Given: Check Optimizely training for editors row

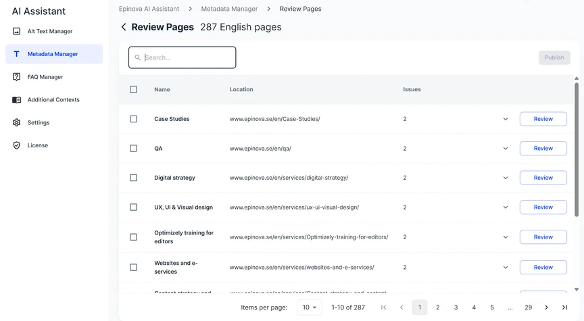Looking at the screenshot, I should point(133,237).
